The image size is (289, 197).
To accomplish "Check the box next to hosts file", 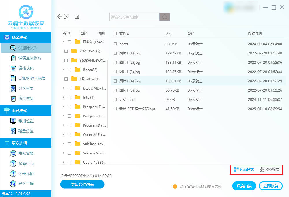I will click(115, 44).
